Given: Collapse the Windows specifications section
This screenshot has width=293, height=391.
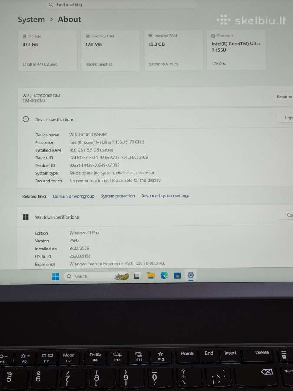Looking at the screenshot, I should pyautogui.click(x=155, y=217).
